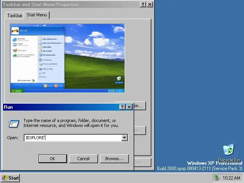Click the upper partially hidden Customize button

point(140,106)
